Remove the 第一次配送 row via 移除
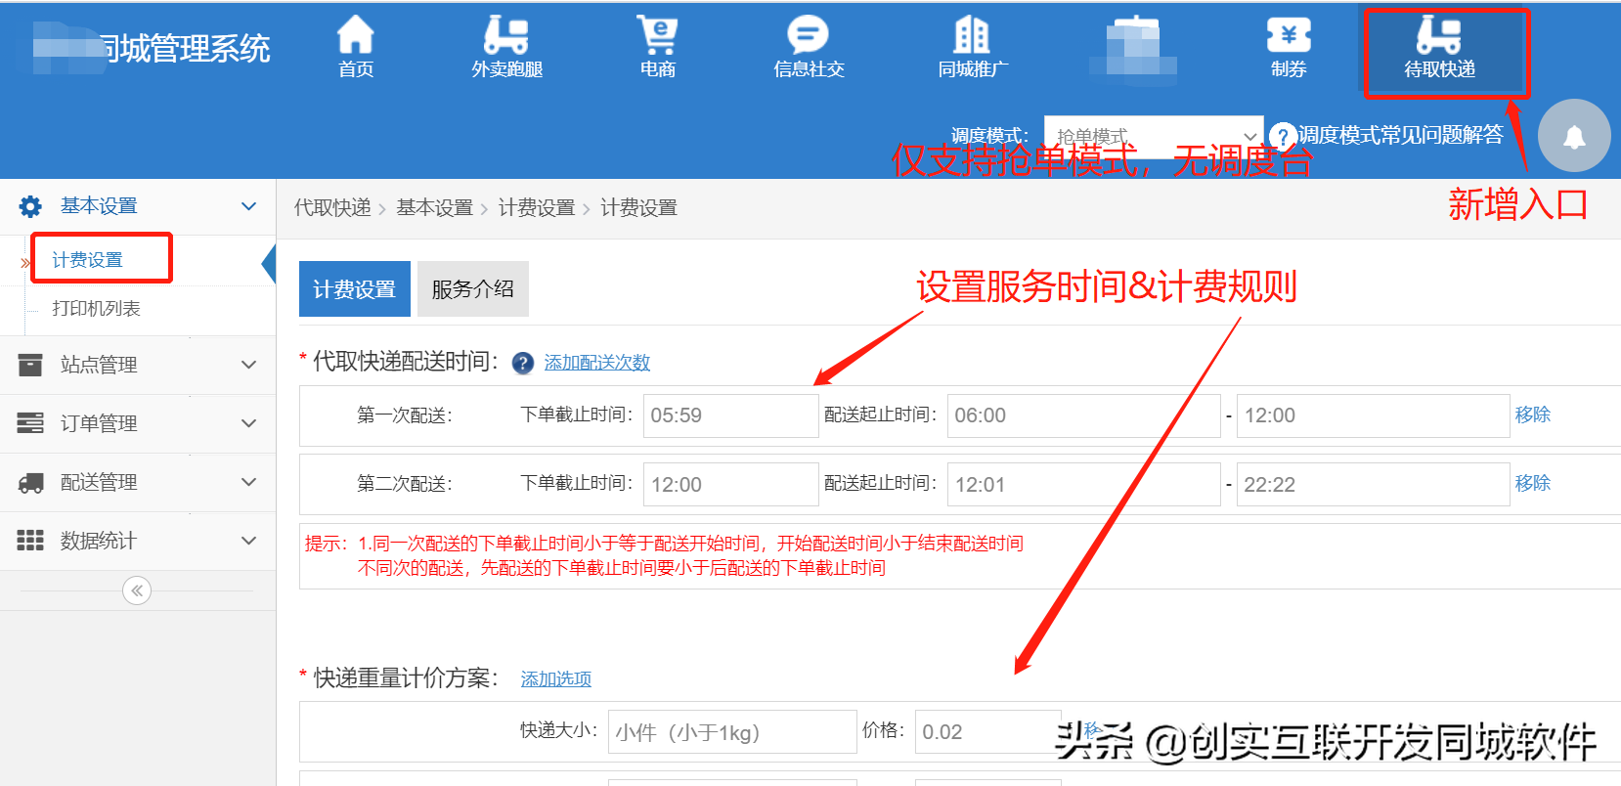The height and width of the screenshot is (786, 1621). (x=1532, y=415)
